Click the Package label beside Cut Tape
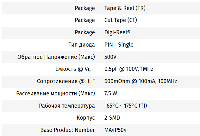This screenshot has height=136, width=200. point(84,20)
